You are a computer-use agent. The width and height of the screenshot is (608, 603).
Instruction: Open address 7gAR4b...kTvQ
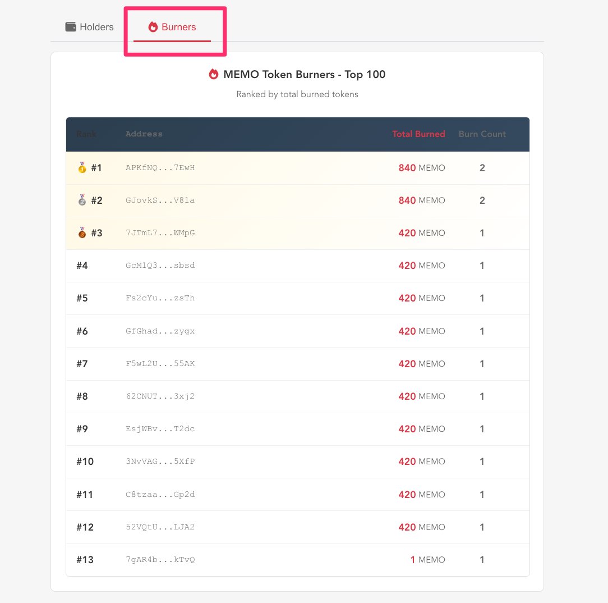[x=160, y=560]
